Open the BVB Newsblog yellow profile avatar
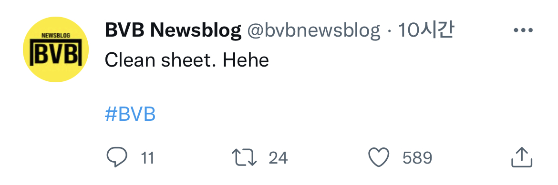The height and width of the screenshot is (185, 558). coord(56,49)
